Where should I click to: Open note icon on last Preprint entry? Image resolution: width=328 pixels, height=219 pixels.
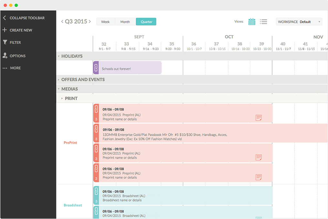[x=259, y=177]
